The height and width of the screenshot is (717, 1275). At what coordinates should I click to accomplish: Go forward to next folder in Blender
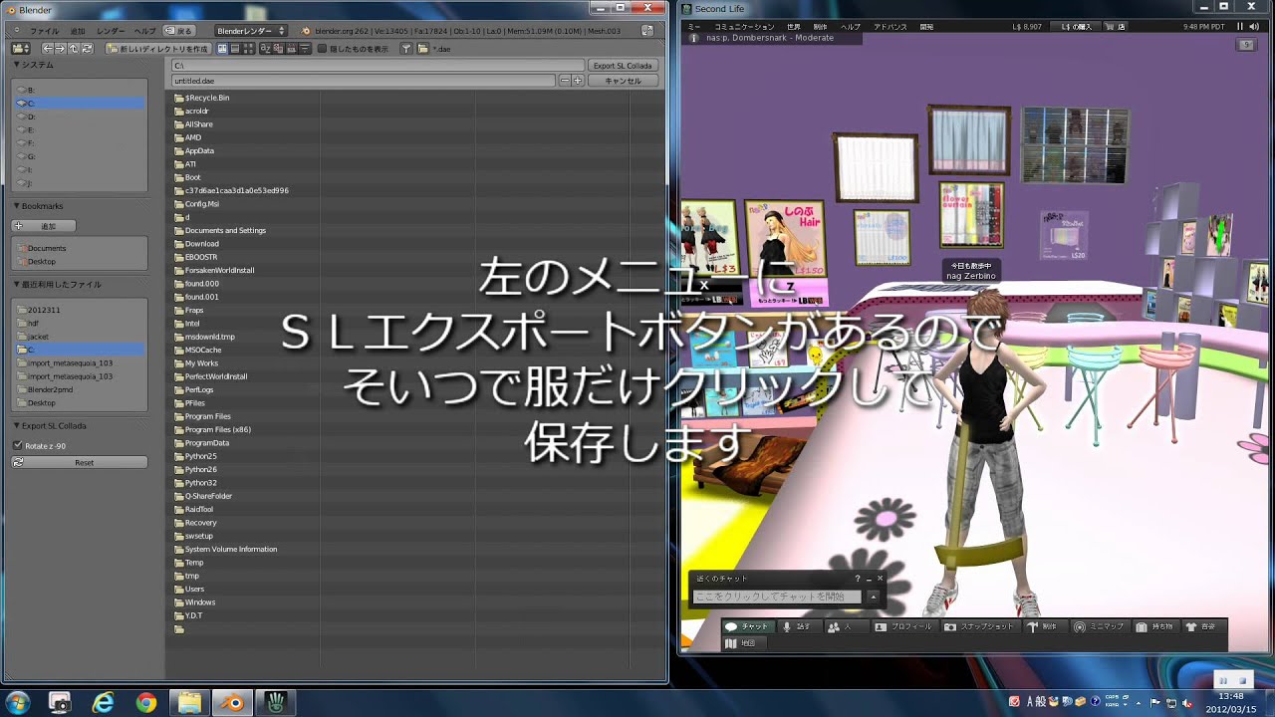click(61, 49)
